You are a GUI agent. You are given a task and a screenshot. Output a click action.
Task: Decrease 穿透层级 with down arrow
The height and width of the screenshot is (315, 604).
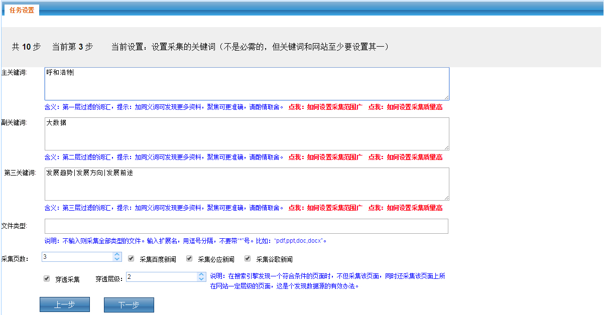(x=201, y=279)
